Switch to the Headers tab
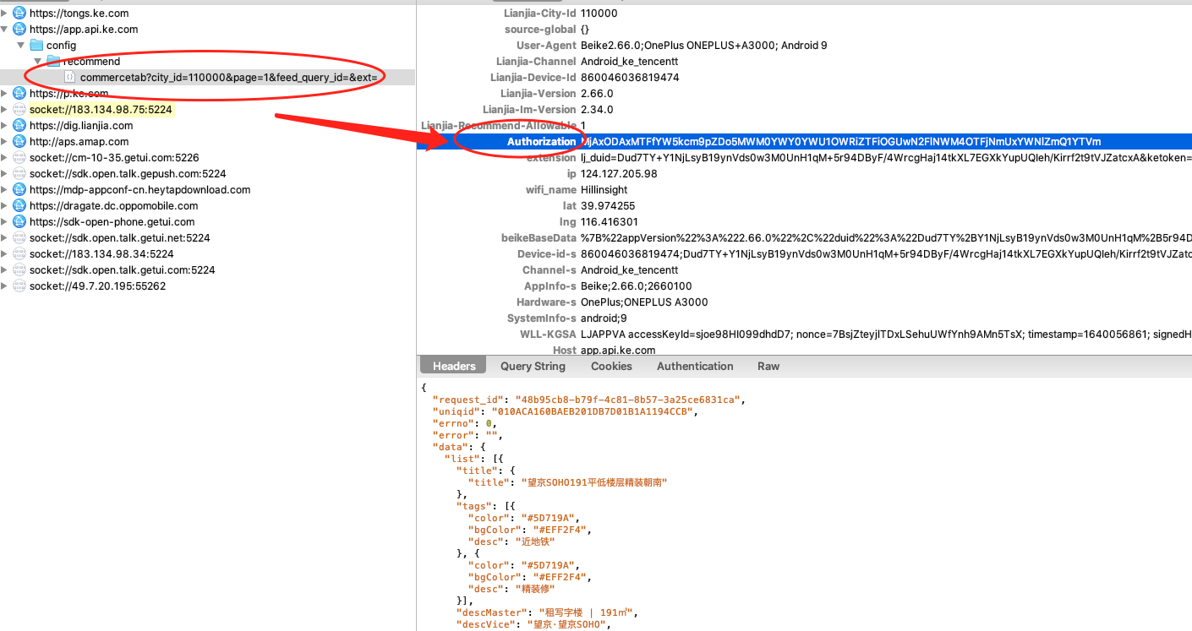The height and width of the screenshot is (631, 1192). (x=454, y=366)
